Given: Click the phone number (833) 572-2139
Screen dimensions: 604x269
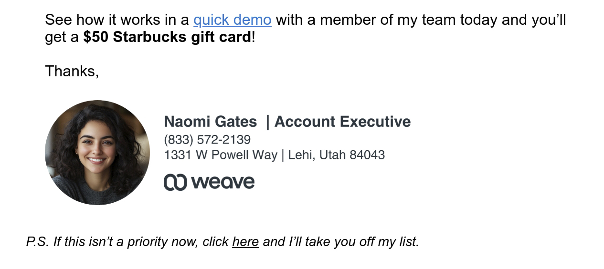Looking at the screenshot, I should pyautogui.click(x=207, y=140).
